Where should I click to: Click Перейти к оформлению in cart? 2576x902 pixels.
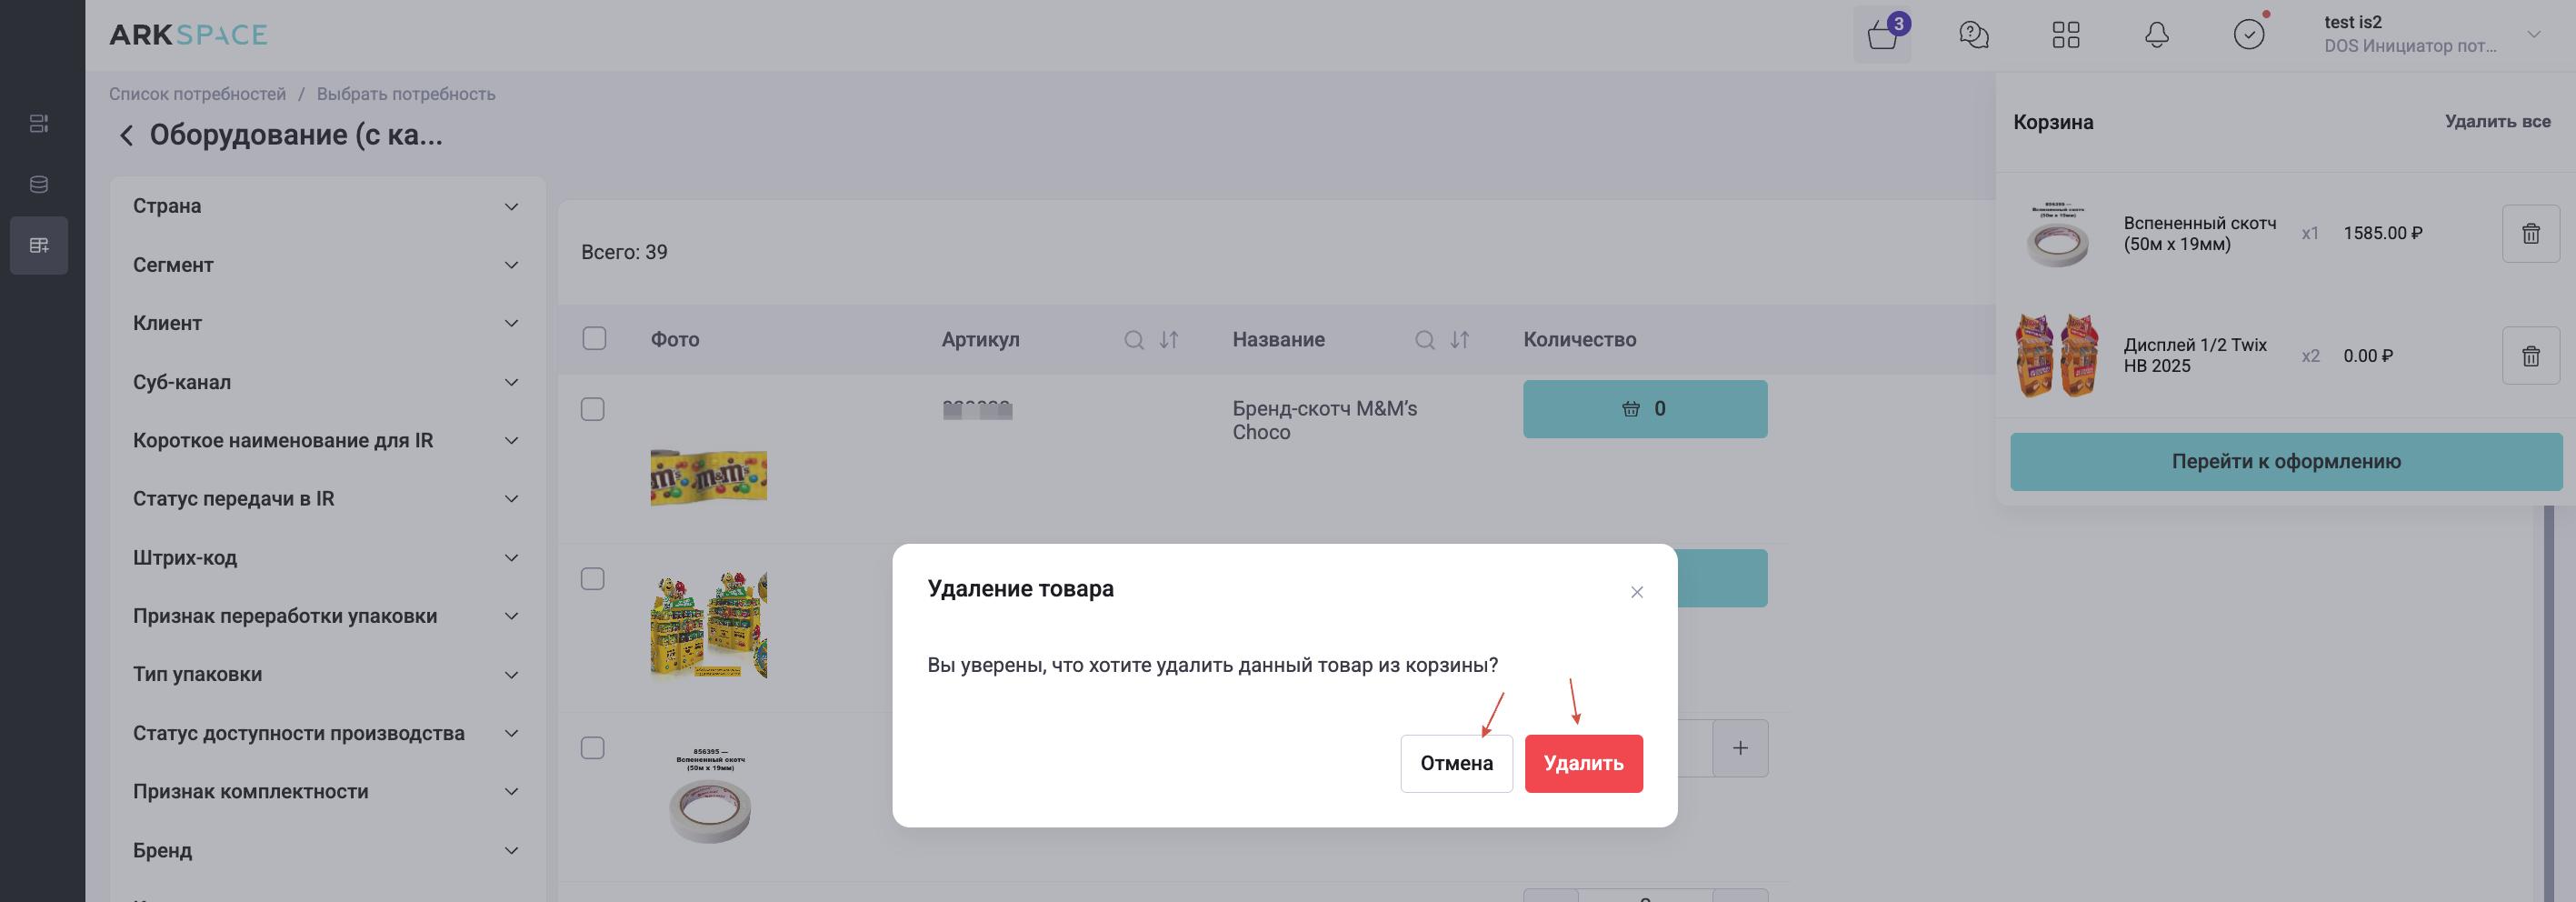tap(2285, 462)
